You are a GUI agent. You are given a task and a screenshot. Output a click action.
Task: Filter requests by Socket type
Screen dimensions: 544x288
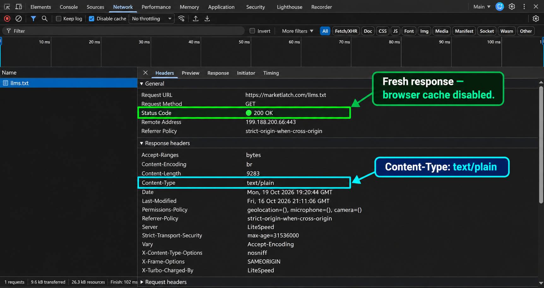tap(487, 31)
